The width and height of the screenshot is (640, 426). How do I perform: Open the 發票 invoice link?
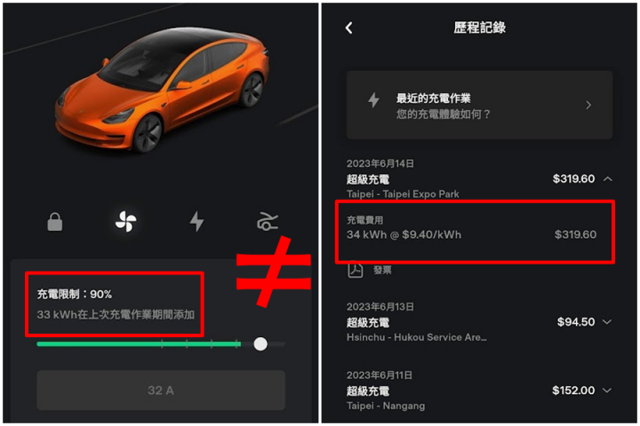pyautogui.click(x=382, y=270)
